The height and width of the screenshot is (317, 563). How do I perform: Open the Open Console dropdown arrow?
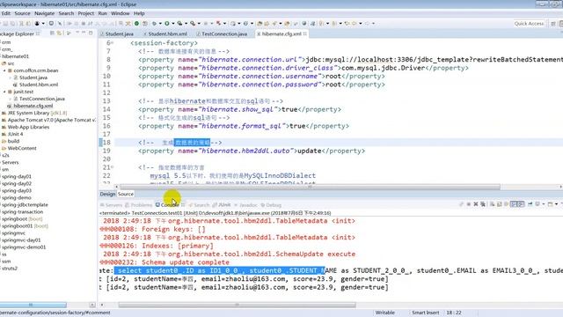point(557,204)
